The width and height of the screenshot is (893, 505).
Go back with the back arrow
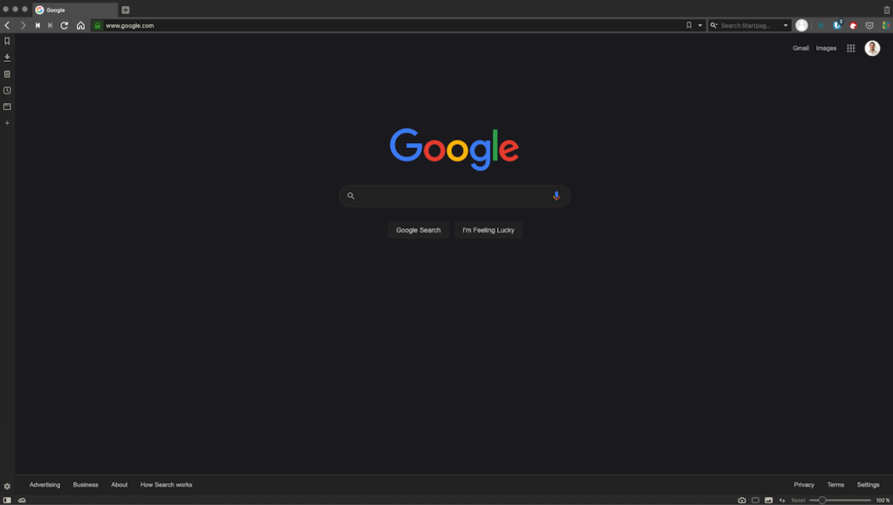click(x=7, y=25)
